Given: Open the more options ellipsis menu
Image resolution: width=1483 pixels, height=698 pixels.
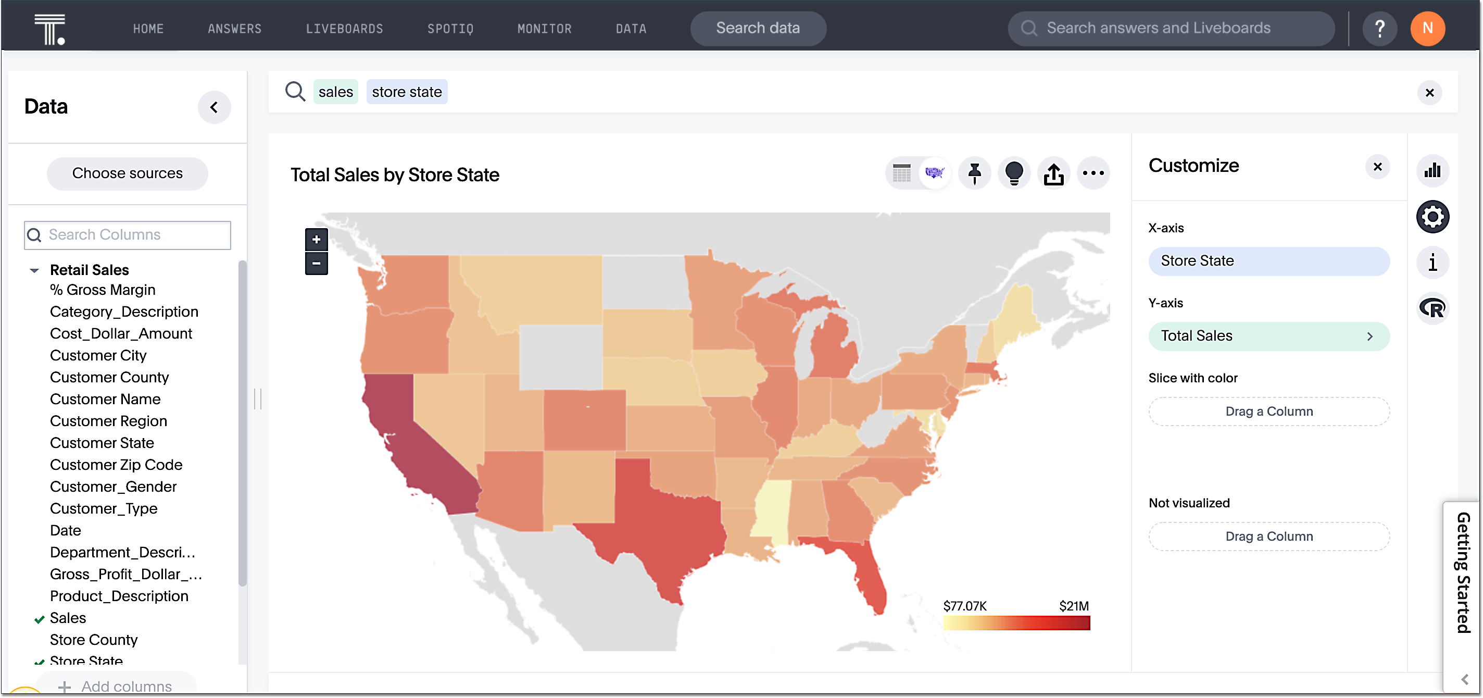Looking at the screenshot, I should point(1094,173).
